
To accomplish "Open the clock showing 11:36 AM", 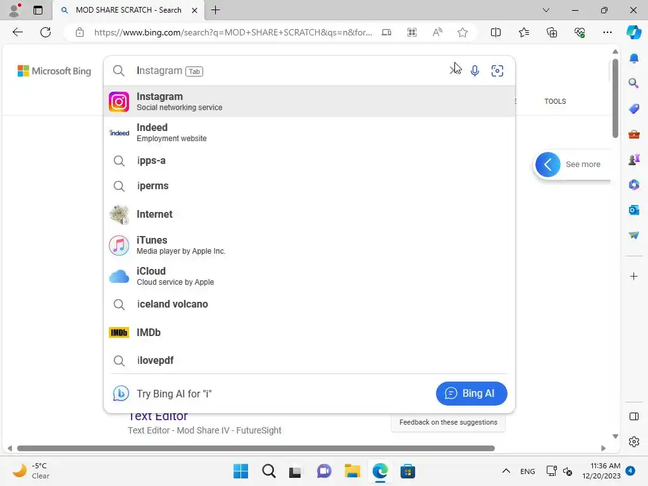I will click(601, 471).
